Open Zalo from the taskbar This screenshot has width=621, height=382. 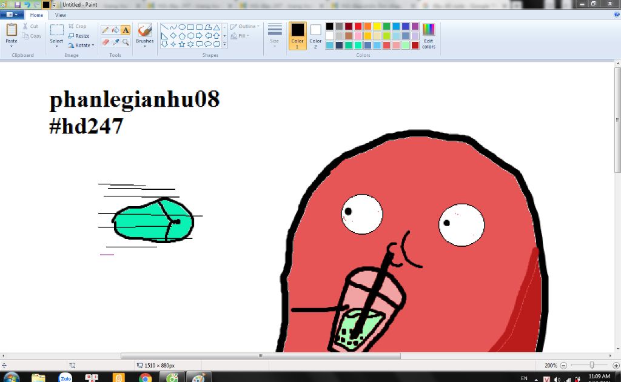click(x=65, y=377)
